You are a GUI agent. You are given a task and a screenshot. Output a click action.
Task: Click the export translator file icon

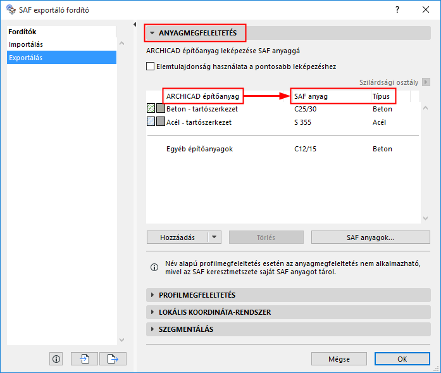pos(113,359)
